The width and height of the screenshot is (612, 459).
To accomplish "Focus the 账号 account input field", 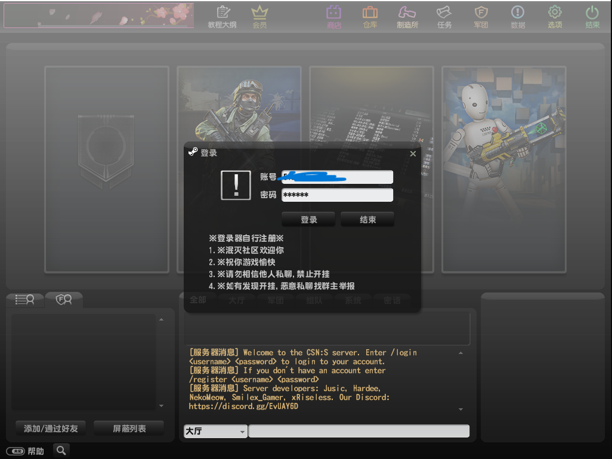I will coord(337,177).
